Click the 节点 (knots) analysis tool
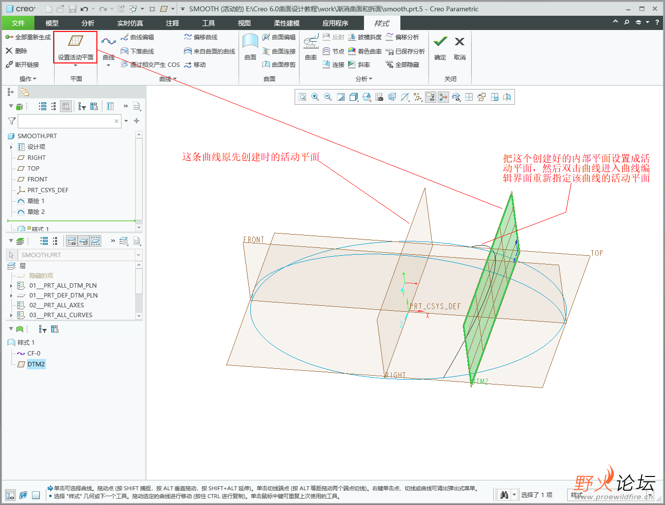Viewport: 665px width, 505px height. pos(333,51)
